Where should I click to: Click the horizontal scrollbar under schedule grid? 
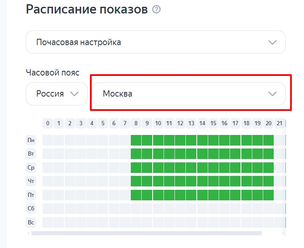click(146, 233)
